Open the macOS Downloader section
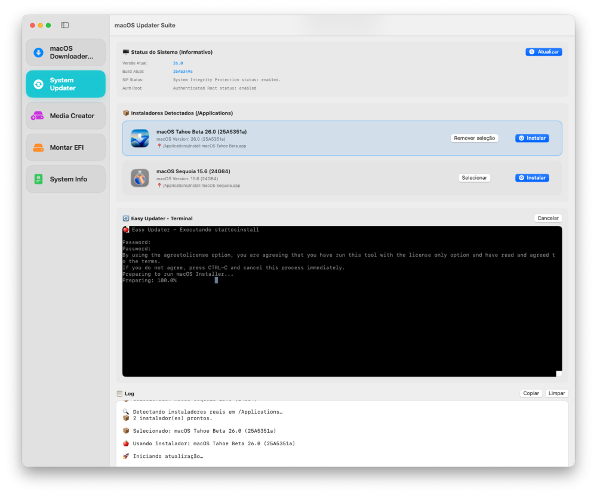The image size is (597, 496). (66, 53)
